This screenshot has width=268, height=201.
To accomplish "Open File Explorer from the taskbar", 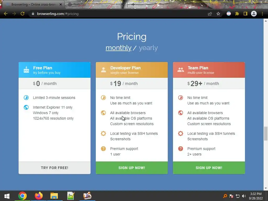I will pos(54,196).
